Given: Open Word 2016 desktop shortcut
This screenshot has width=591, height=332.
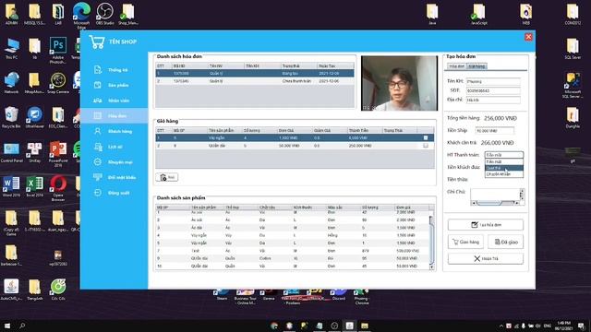Looking at the screenshot, I should (x=11, y=186).
